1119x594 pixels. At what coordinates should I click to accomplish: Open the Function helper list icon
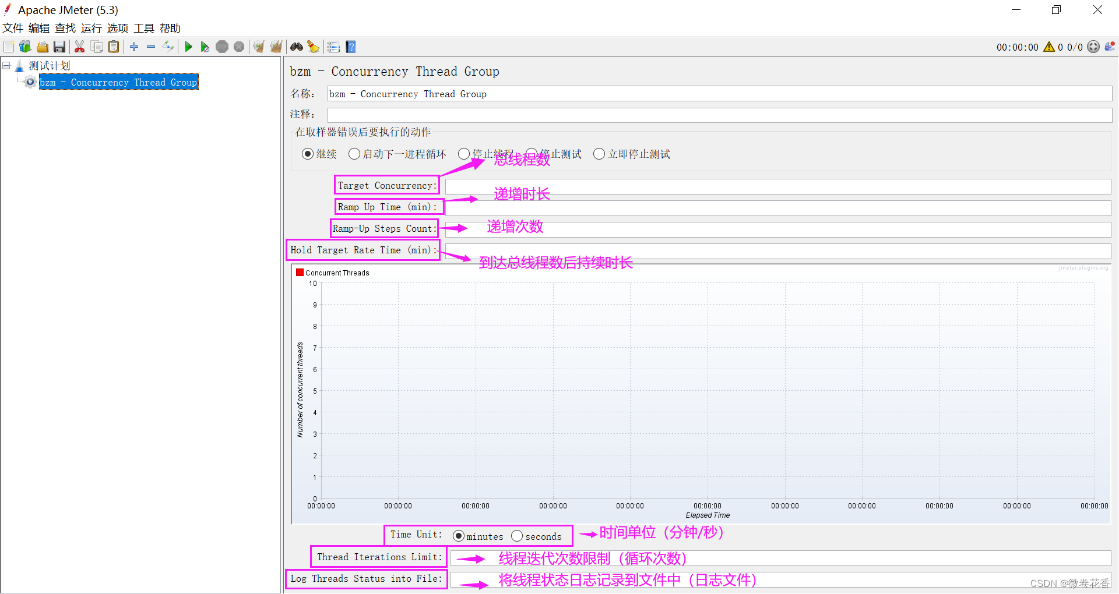333,47
